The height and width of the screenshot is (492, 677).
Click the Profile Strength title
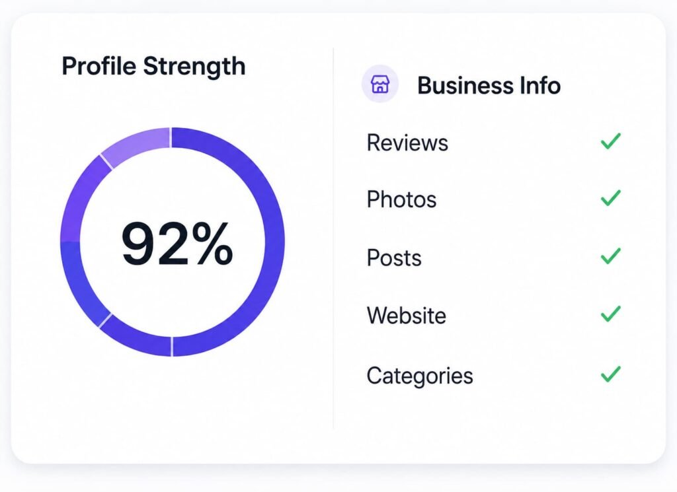153,66
